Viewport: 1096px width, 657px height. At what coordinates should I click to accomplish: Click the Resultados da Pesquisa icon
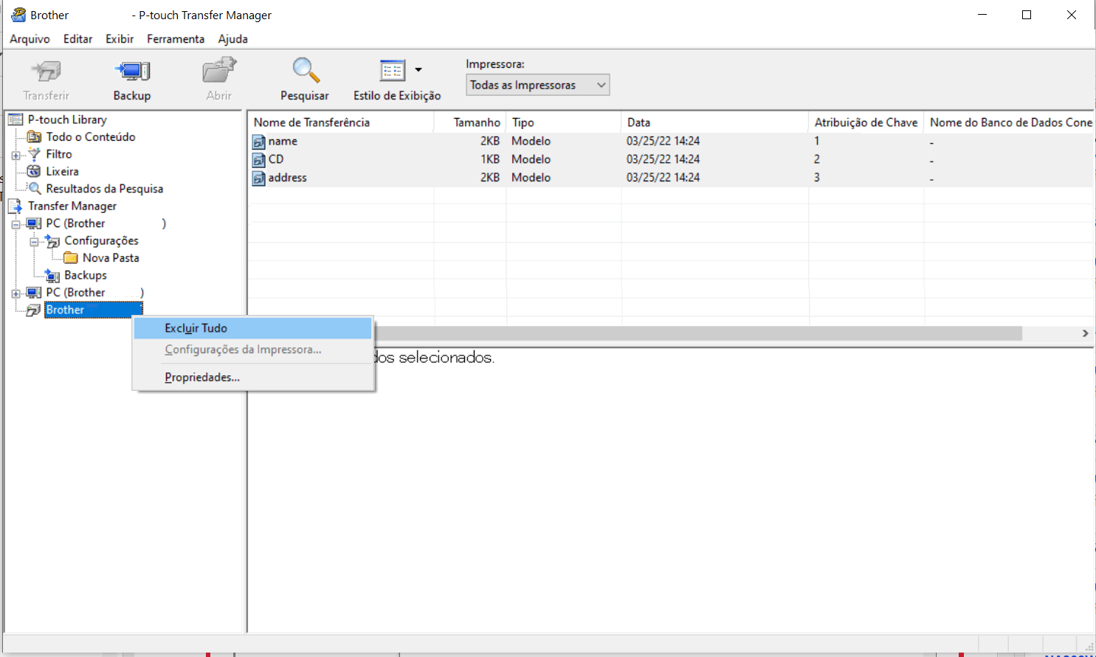coord(34,189)
